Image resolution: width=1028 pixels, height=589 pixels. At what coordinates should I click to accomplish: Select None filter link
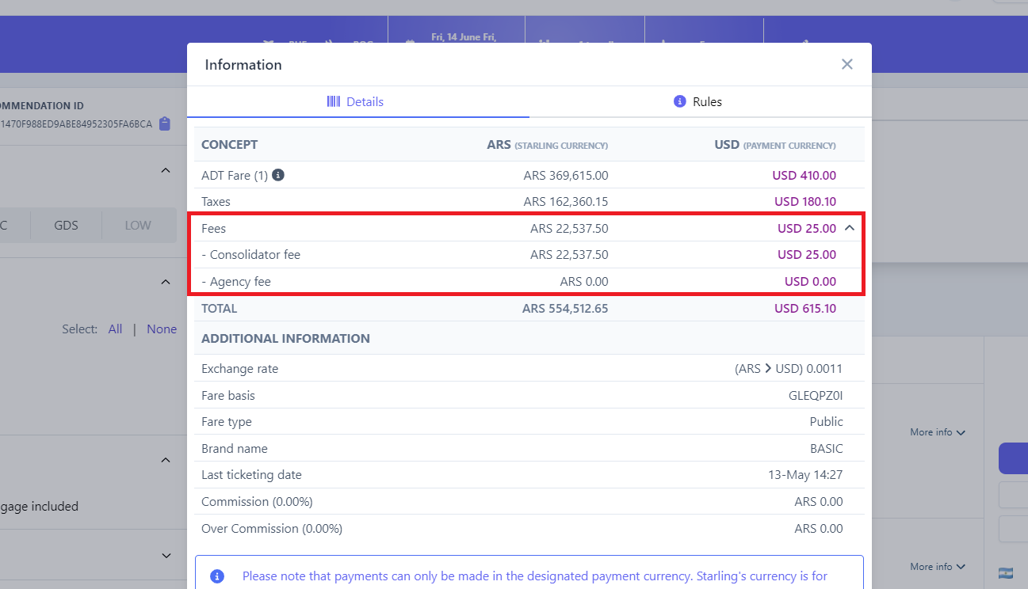[162, 329]
